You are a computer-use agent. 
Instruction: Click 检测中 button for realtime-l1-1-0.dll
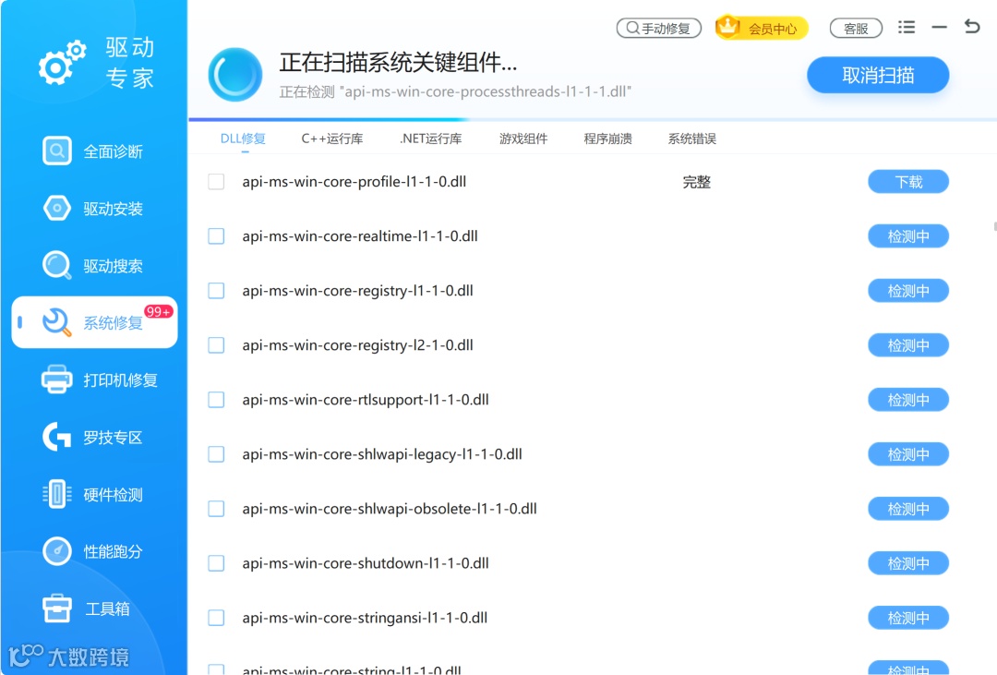click(x=908, y=236)
